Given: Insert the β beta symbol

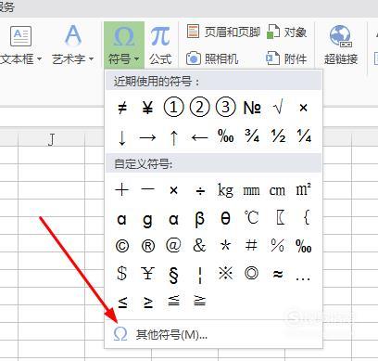Looking at the screenshot, I should pos(199,219).
